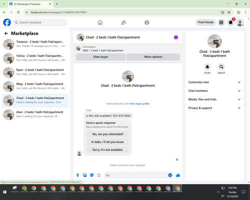This screenshot has height=200, width=250.
Task: Open the apps grid menu icon
Action: click(221, 22)
